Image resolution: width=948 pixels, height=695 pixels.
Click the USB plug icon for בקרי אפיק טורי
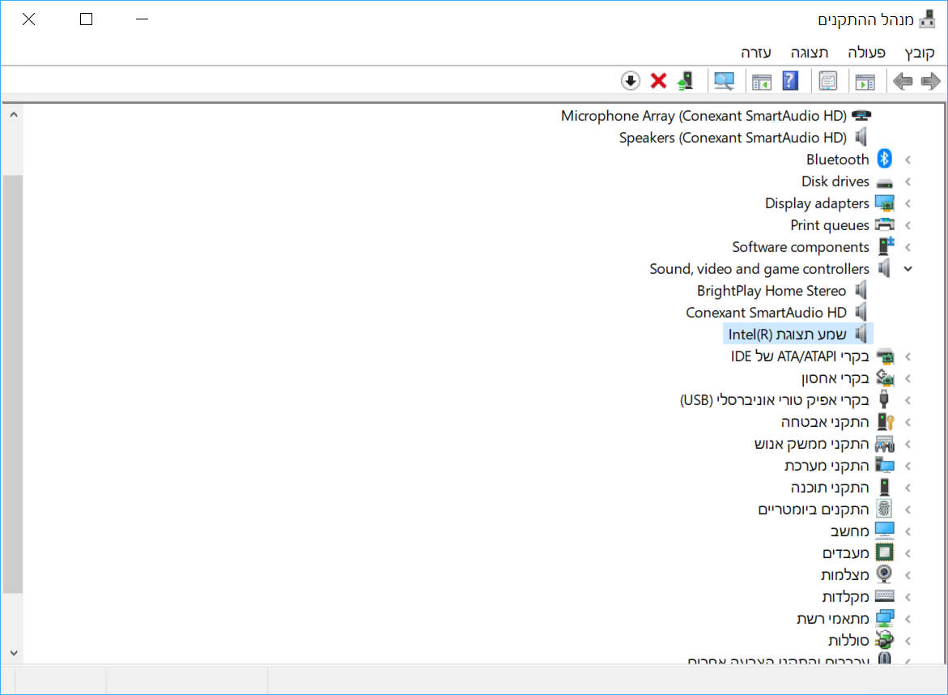pyautogui.click(x=884, y=399)
